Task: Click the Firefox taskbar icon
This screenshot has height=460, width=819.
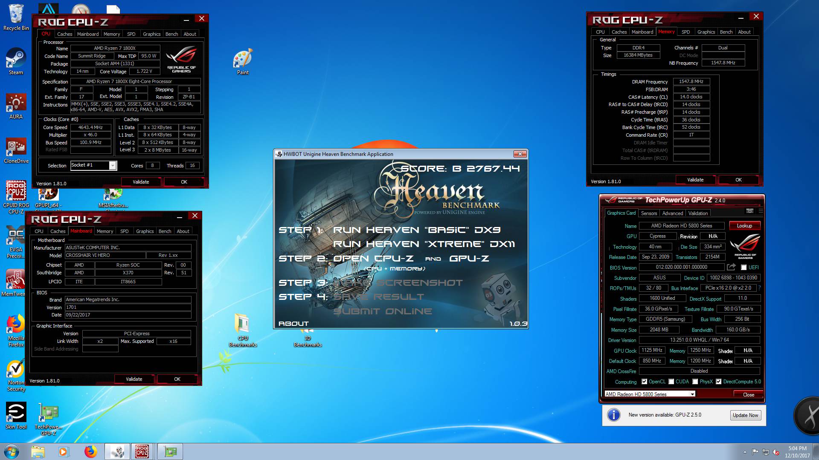Action: coord(90,451)
